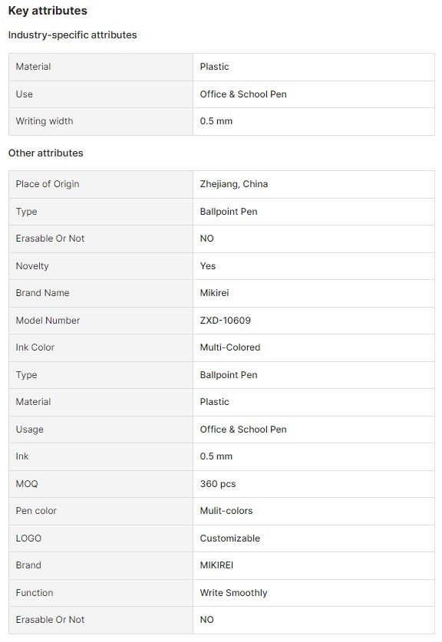Select model number ZXD-10609
This screenshot has height=642, width=442.
pos(226,321)
